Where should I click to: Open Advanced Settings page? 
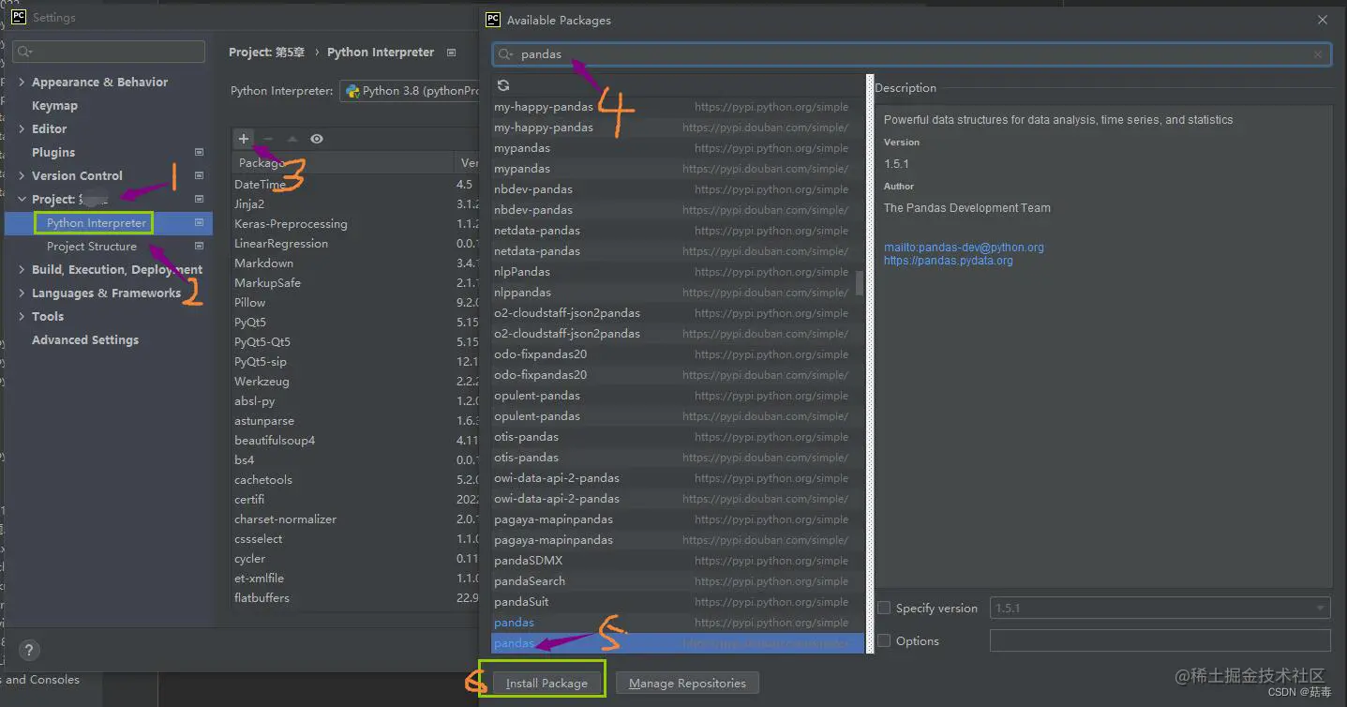tap(85, 339)
